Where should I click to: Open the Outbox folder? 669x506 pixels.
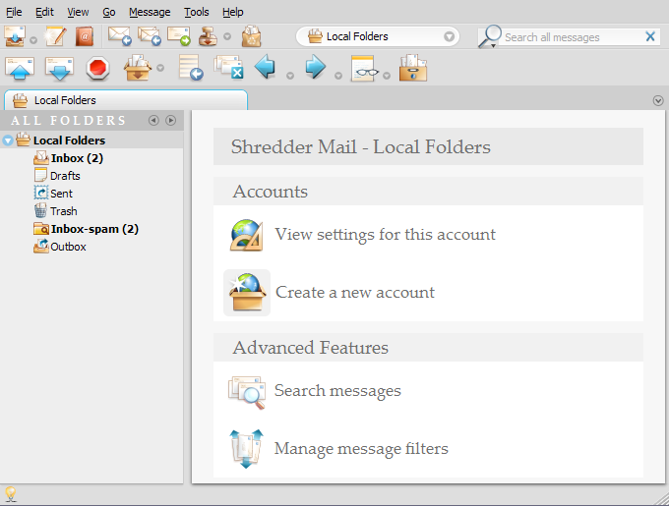coord(68,247)
